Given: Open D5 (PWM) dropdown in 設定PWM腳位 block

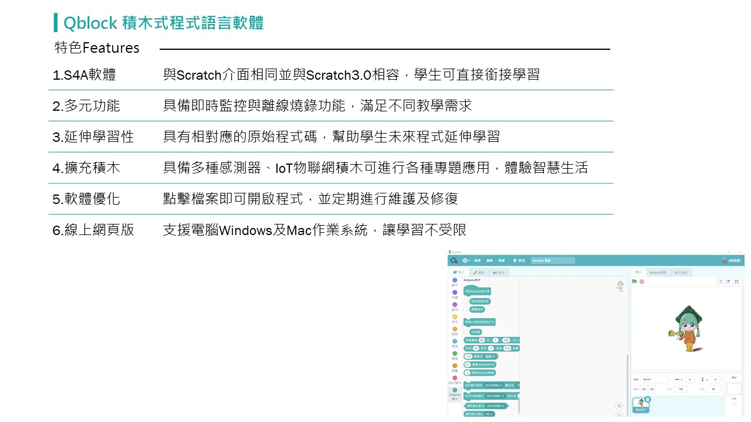Looking at the screenshot, I should 495,396.
